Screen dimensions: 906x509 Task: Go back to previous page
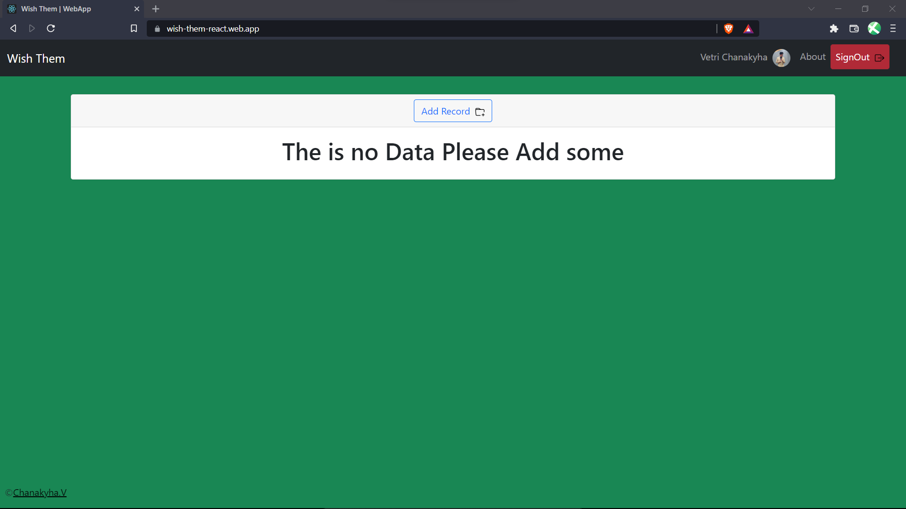tap(13, 29)
